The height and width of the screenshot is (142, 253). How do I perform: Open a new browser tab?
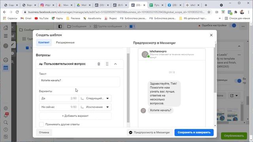tap(206, 5)
